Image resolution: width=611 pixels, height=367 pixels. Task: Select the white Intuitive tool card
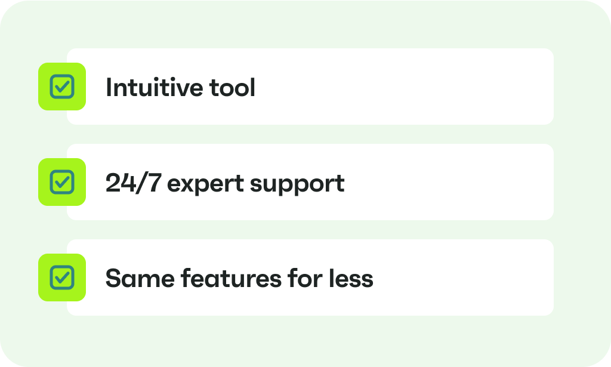310,87
